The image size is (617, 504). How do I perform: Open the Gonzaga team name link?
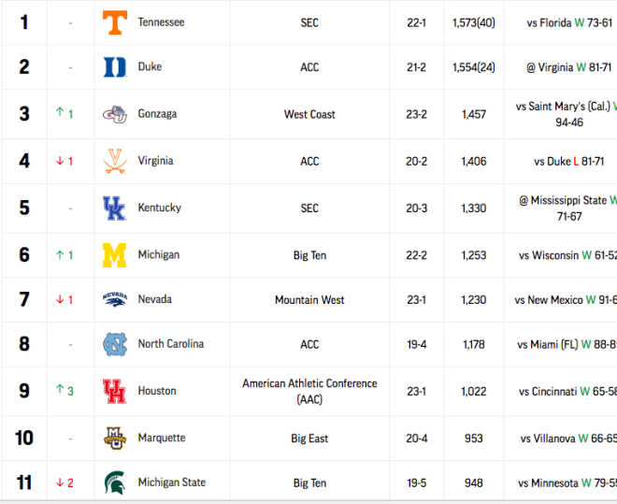coord(157,114)
